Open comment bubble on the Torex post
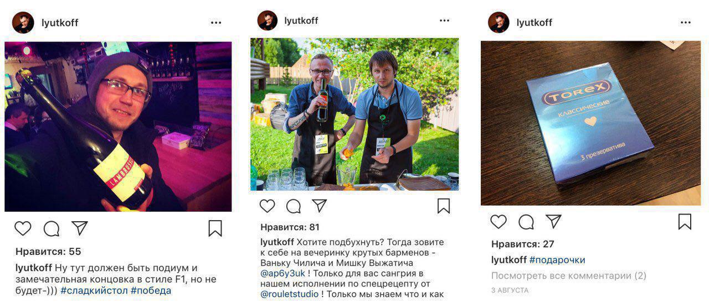This screenshot has width=709, height=303. point(526,222)
